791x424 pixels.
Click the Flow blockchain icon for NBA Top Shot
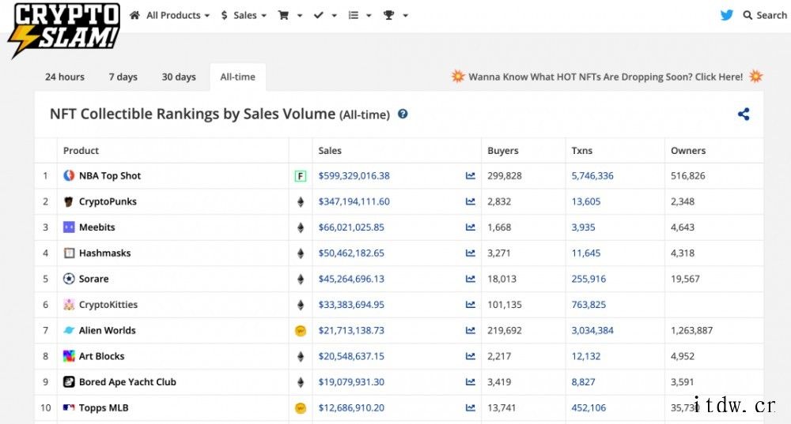(300, 176)
